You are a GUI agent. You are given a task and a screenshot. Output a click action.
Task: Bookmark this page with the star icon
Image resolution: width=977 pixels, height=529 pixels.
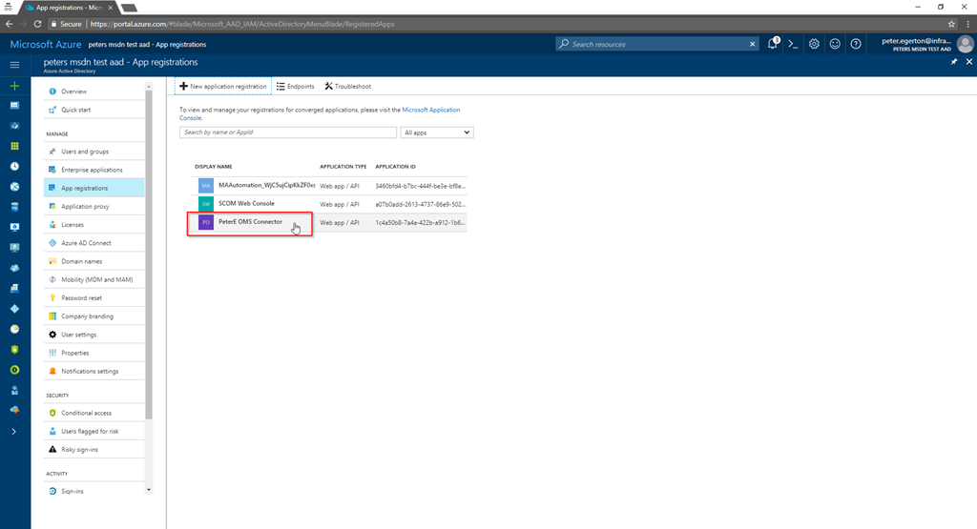[x=951, y=24]
